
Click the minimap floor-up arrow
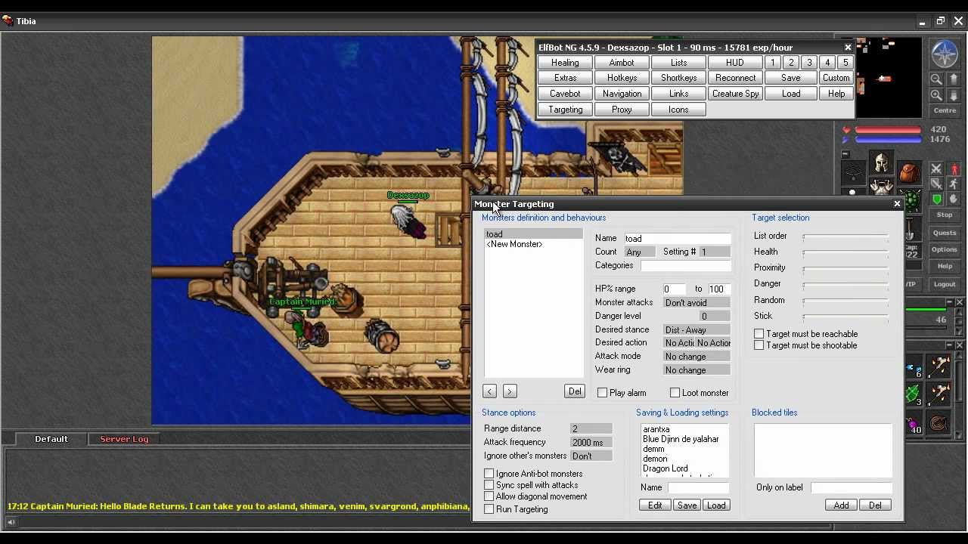[952, 79]
